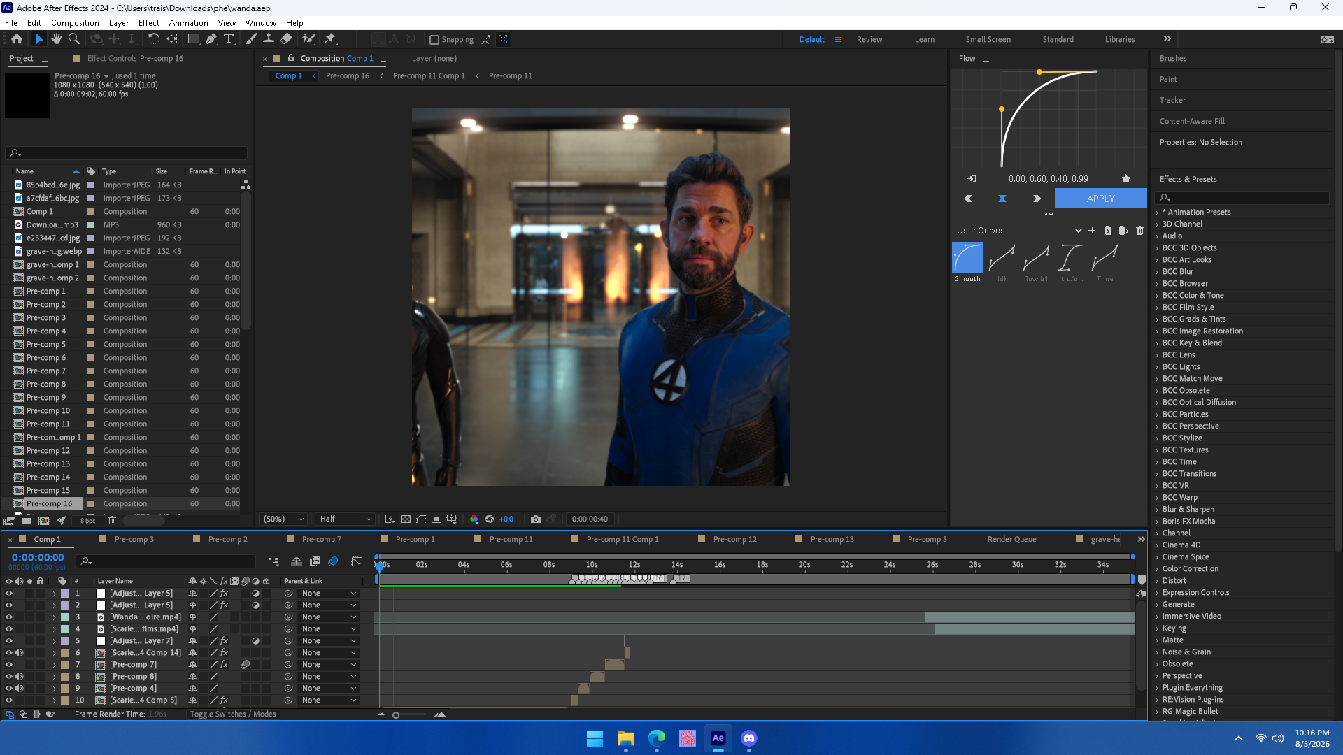Select the Type tool
1343x755 pixels.
point(229,39)
